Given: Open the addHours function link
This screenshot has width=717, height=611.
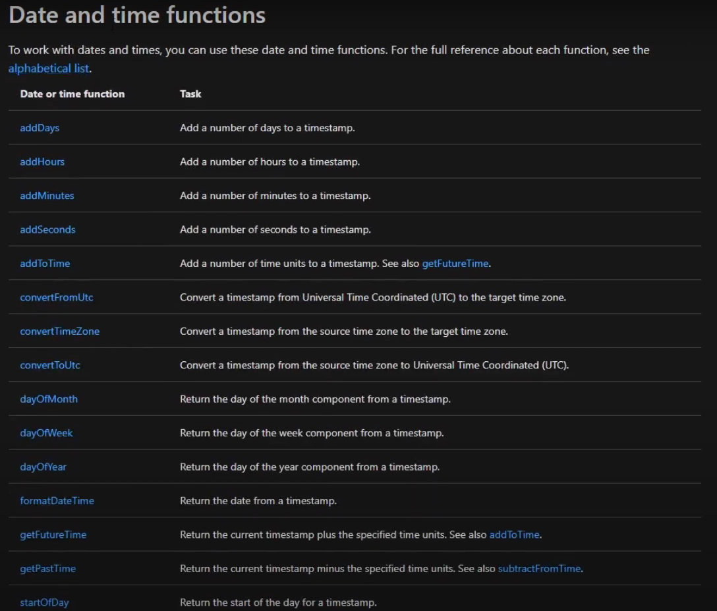Looking at the screenshot, I should (42, 162).
